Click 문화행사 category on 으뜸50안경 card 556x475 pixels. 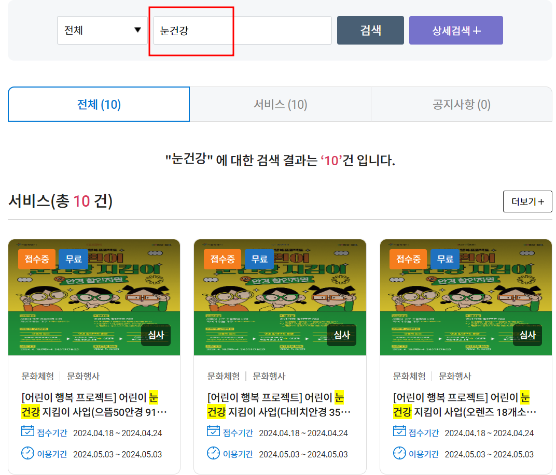point(84,376)
